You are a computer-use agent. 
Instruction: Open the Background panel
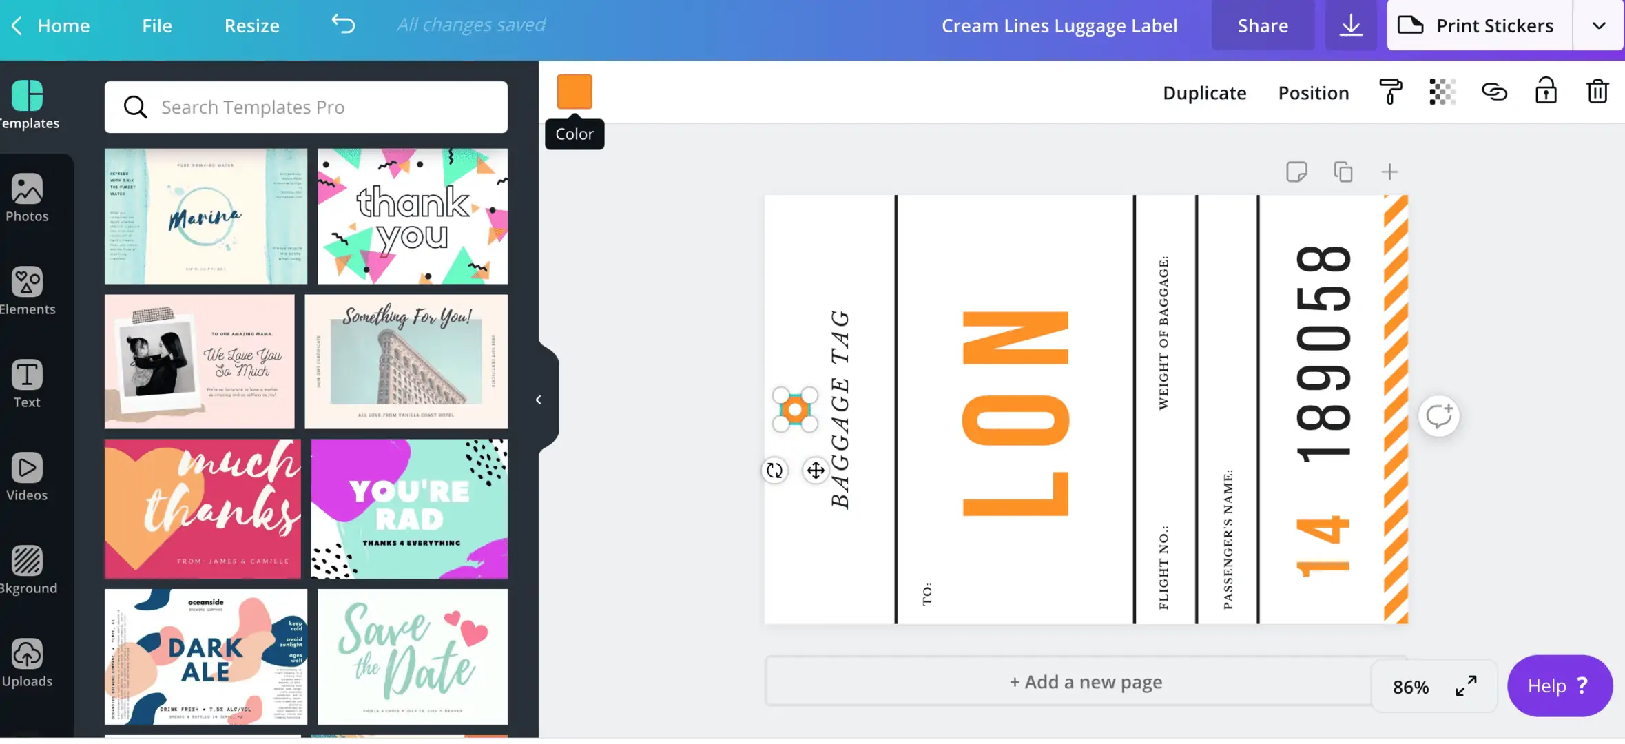tap(28, 569)
